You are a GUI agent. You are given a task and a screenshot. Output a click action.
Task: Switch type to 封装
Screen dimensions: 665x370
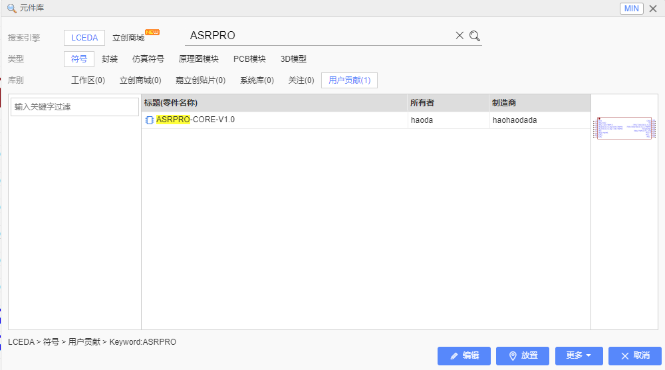pos(110,59)
